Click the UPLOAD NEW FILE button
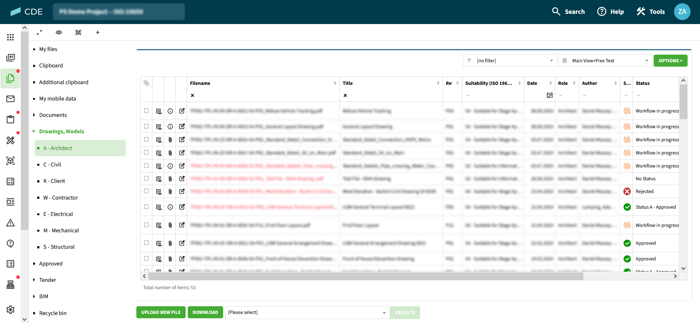 tap(161, 312)
